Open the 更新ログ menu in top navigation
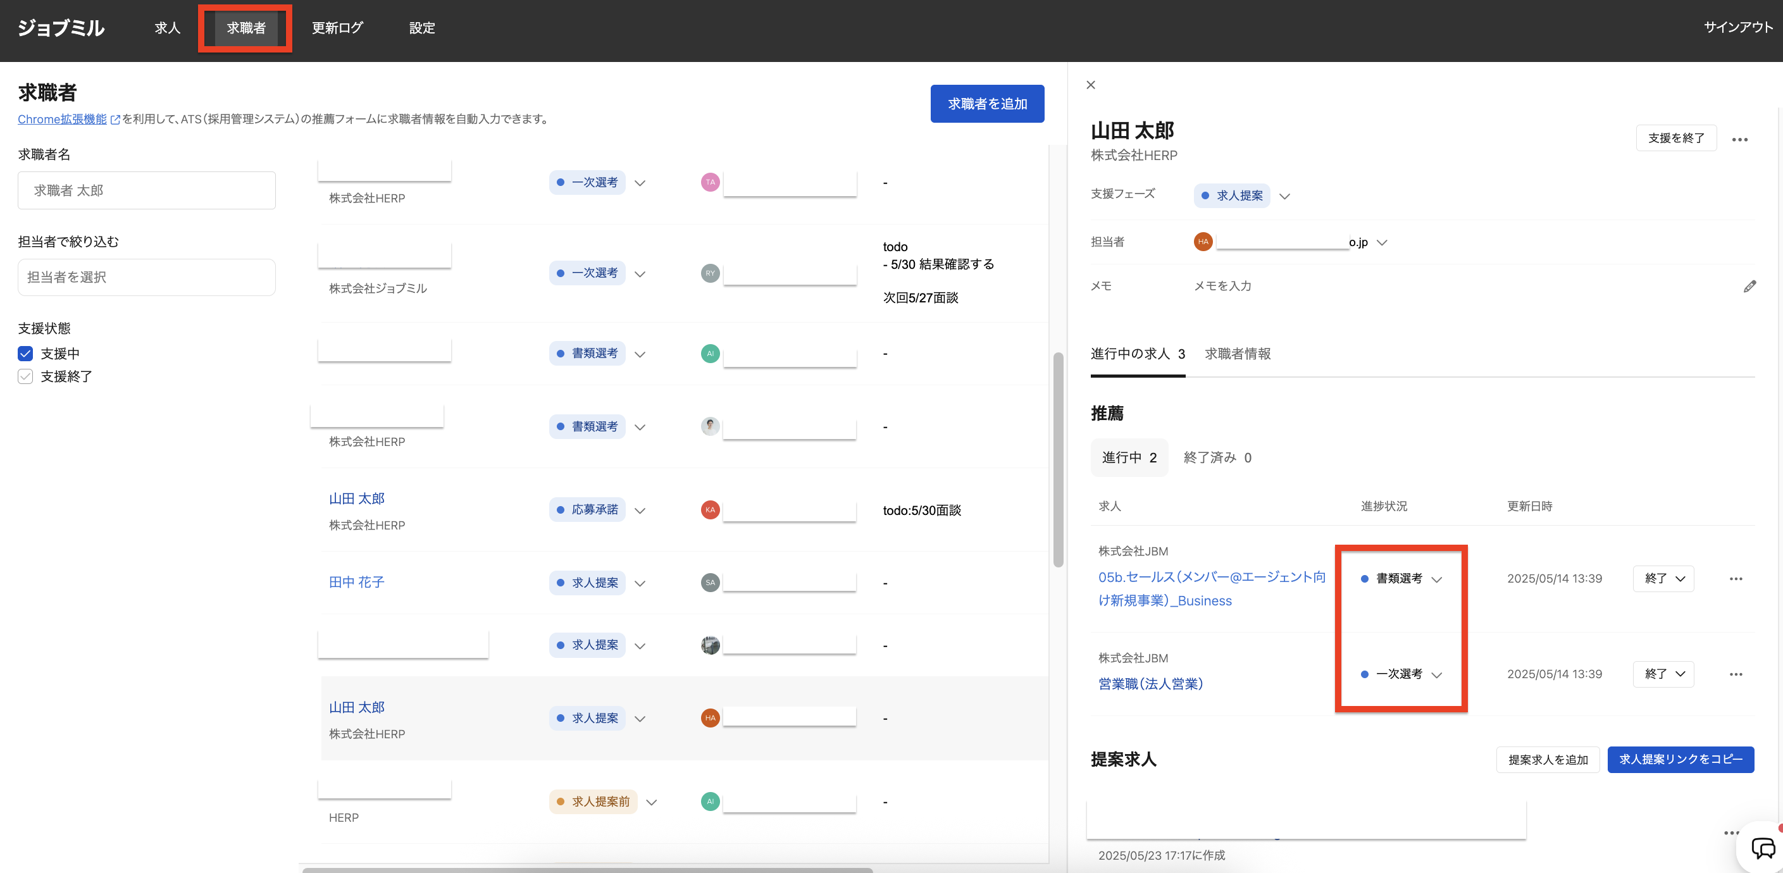The image size is (1783, 873). point(337,28)
